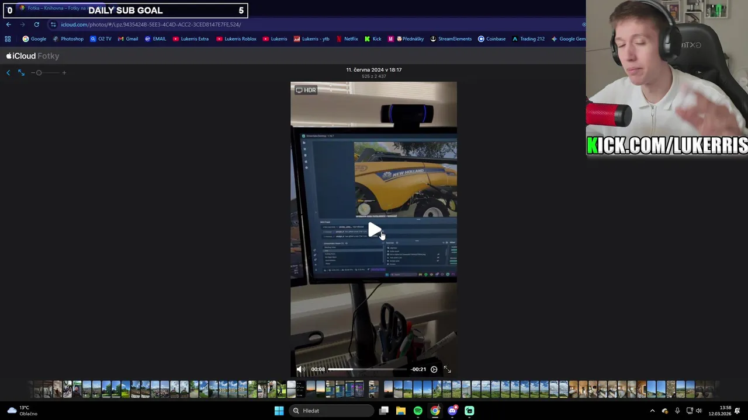Open the Coinbase bookmark
Screen dimensions: 748x420
pyautogui.click(x=491, y=39)
